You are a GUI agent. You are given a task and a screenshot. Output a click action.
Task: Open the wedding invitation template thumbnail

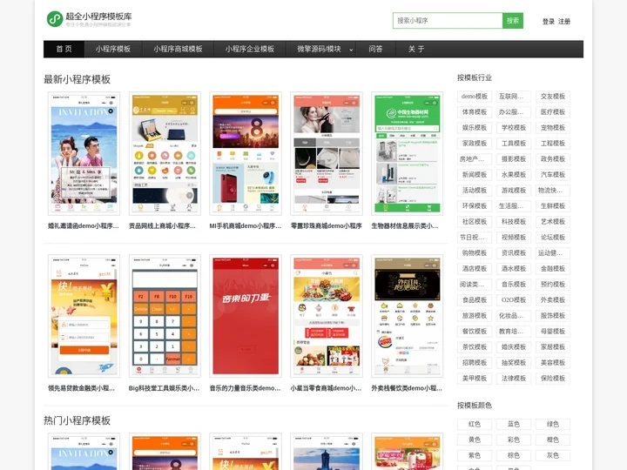pos(84,153)
